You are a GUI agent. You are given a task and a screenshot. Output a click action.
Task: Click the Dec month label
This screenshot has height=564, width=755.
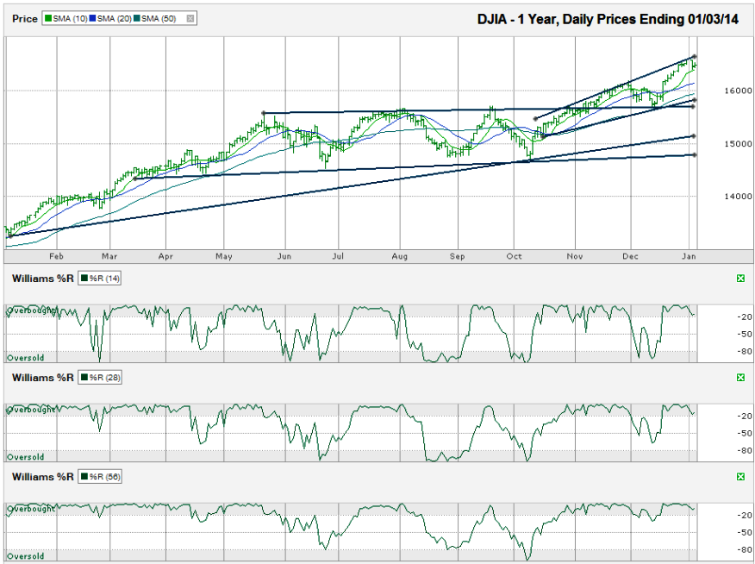point(630,256)
